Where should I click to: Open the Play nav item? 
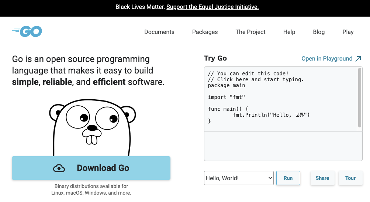click(x=348, y=32)
